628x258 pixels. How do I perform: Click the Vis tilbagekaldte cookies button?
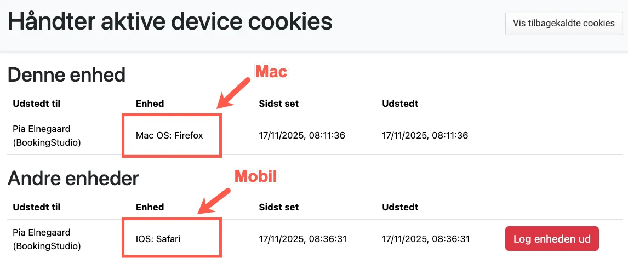point(564,23)
